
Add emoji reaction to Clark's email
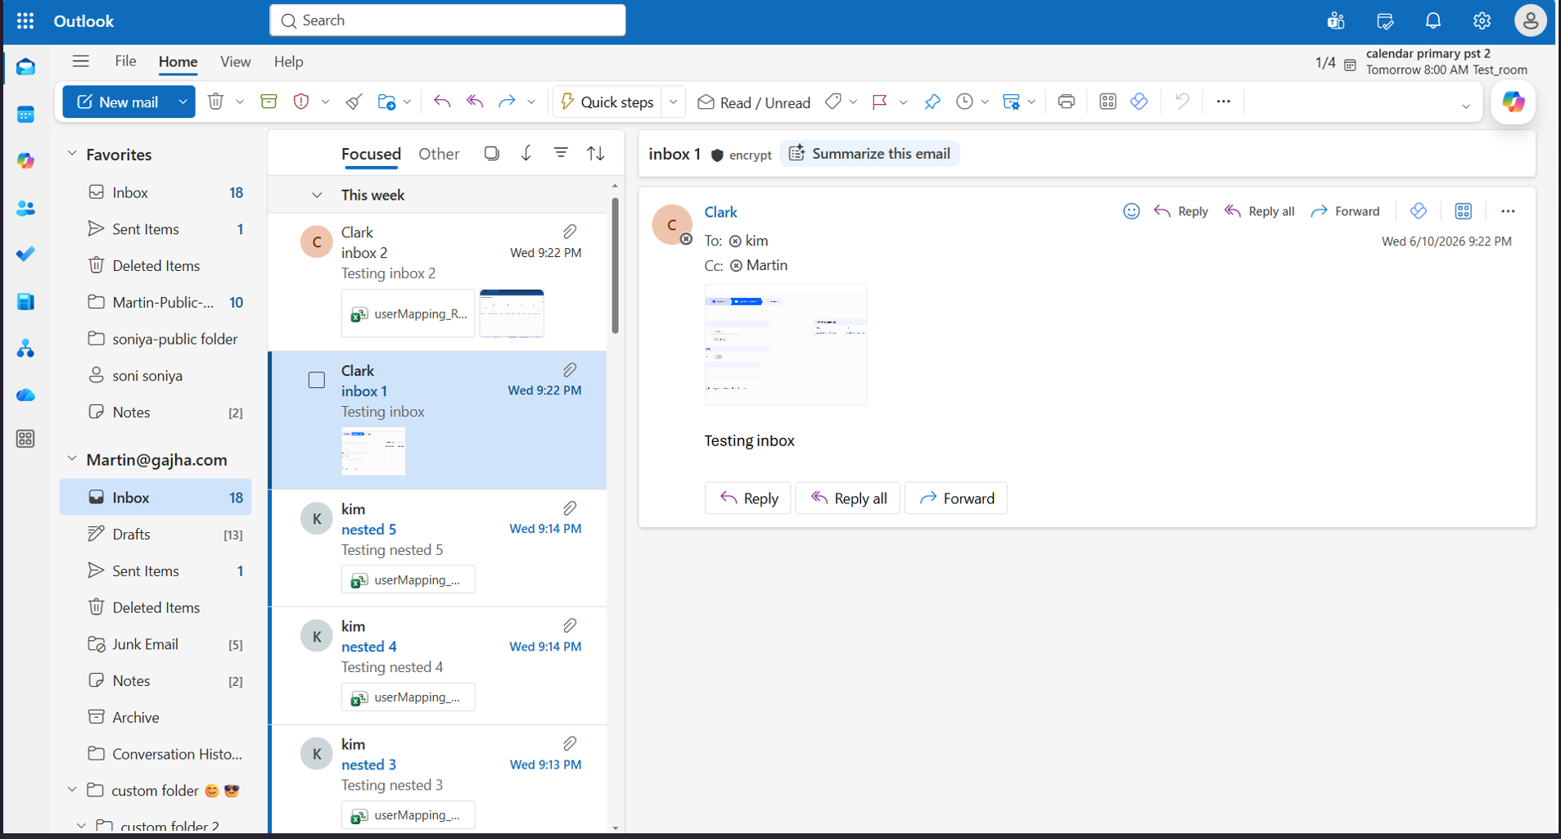coord(1131,211)
